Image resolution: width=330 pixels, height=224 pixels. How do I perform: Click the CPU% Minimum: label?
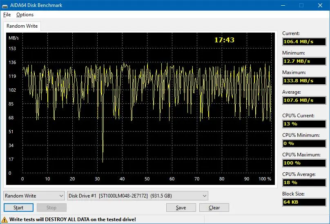[301, 135]
